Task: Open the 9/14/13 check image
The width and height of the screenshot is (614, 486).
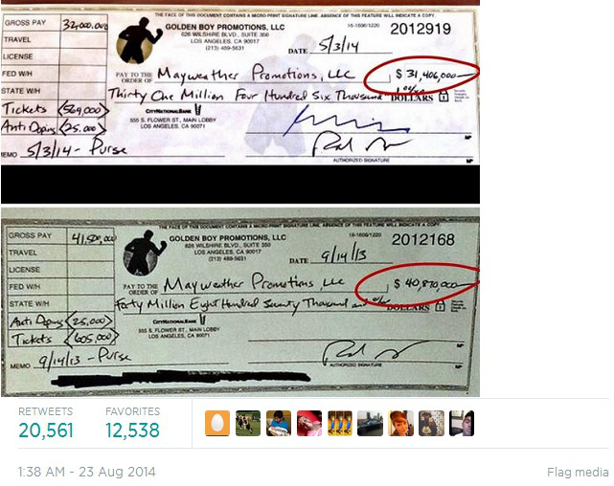Action: point(240,302)
